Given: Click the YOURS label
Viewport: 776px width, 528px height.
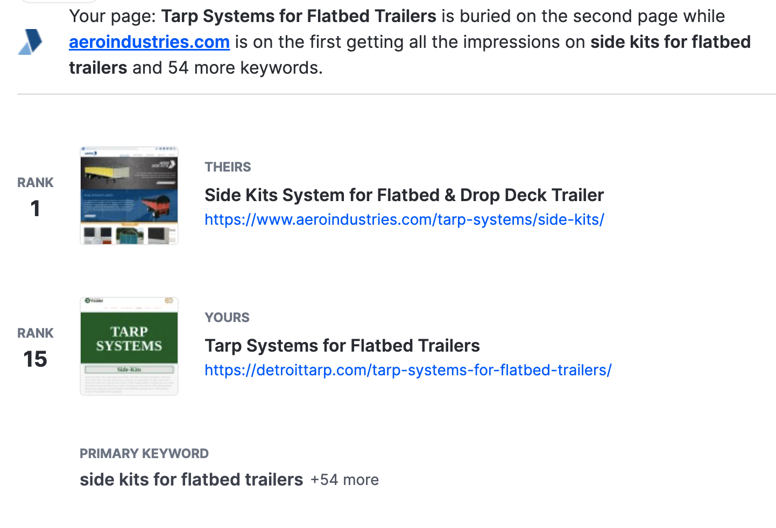Looking at the screenshot, I should coord(227,318).
